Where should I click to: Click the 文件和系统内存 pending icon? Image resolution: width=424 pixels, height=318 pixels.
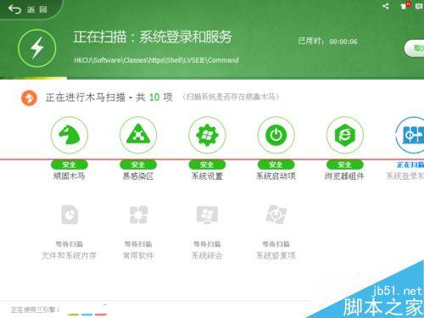[70, 215]
